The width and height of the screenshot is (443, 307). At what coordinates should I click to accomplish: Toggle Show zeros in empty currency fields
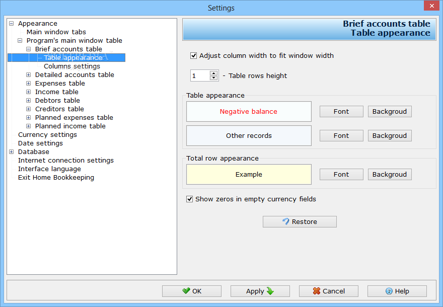pos(190,199)
